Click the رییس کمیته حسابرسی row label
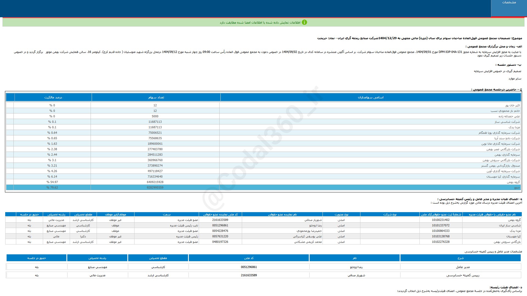 462,275
